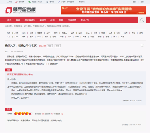The height and width of the screenshot is (133, 150).
Task: Click the 城建 category tag
Action: [x=50, y=46]
